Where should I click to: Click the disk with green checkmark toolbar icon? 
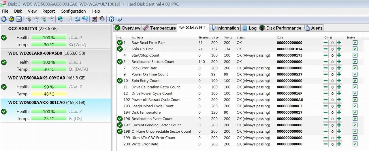43,19
